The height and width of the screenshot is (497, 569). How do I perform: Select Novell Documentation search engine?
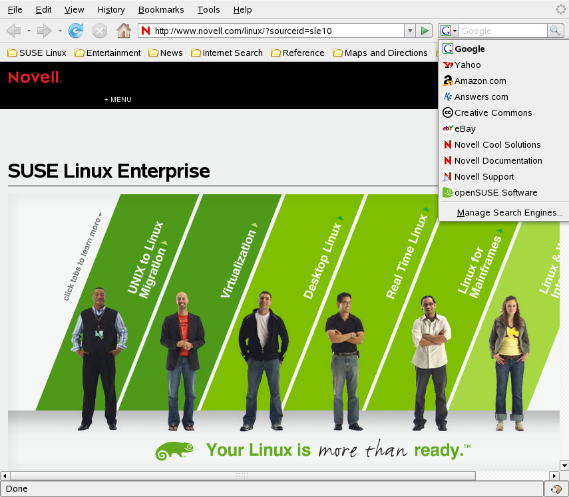pyautogui.click(x=504, y=160)
